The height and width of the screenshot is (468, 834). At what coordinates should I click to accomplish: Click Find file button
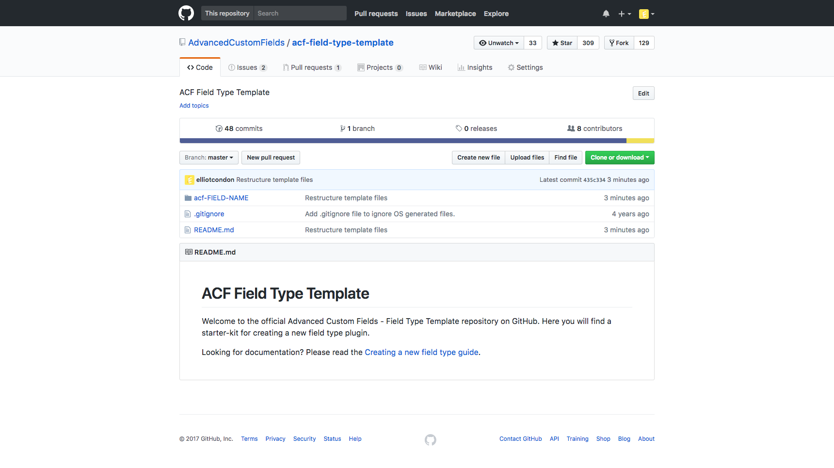point(566,158)
